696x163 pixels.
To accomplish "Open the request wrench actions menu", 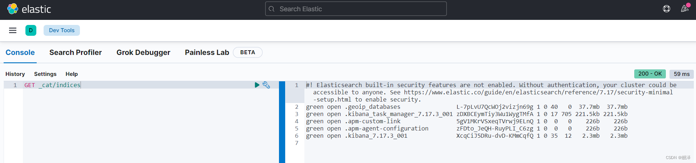I will pyautogui.click(x=266, y=85).
